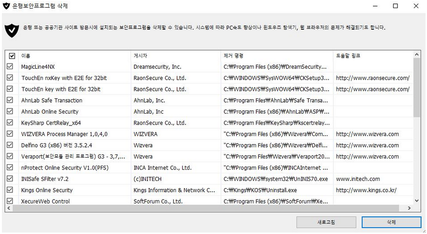Click the 도움말 링크 column header
The image size is (427, 234).
point(373,56)
